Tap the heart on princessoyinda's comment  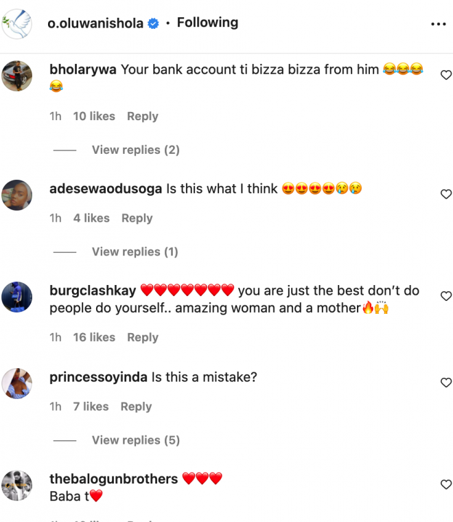click(x=445, y=383)
